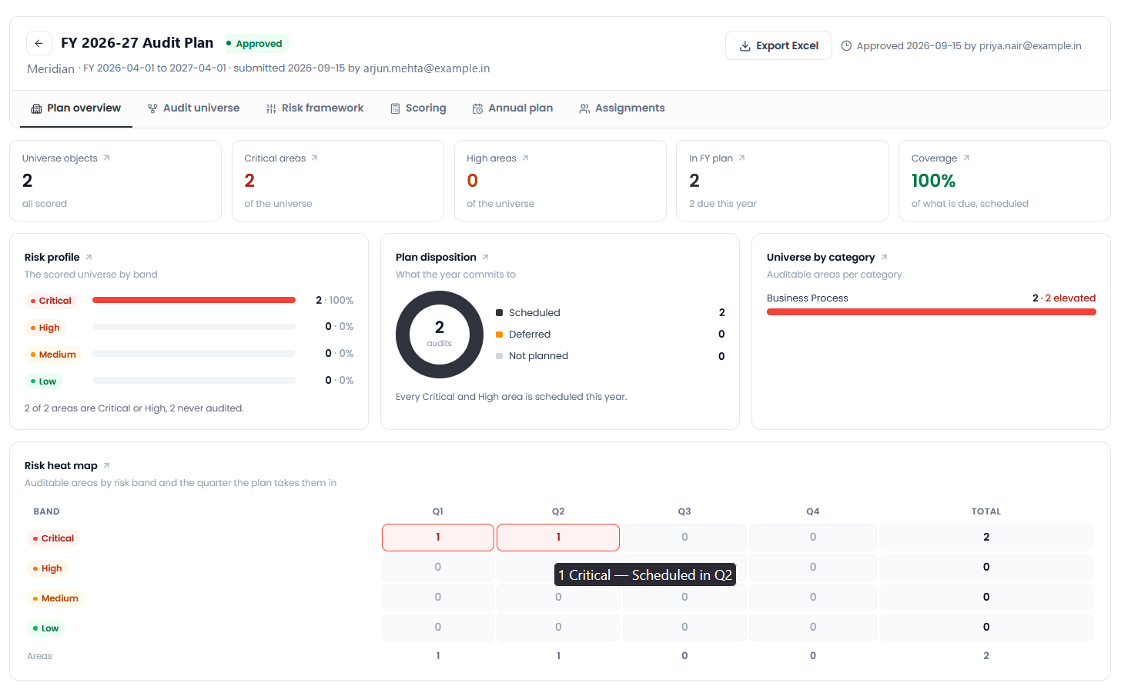Screen dimensions: 1121x686
Task: Click the Critical Q4 heat map cell
Action: pos(813,538)
